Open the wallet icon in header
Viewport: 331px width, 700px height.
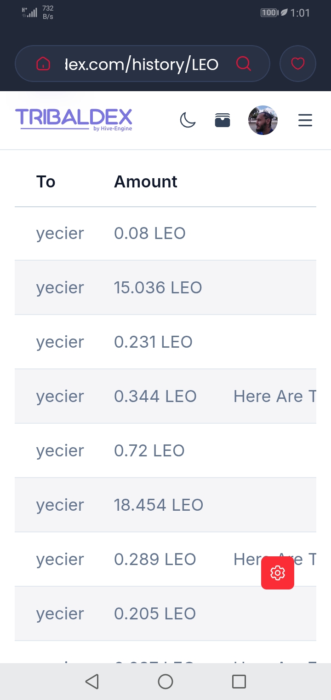[x=223, y=121]
